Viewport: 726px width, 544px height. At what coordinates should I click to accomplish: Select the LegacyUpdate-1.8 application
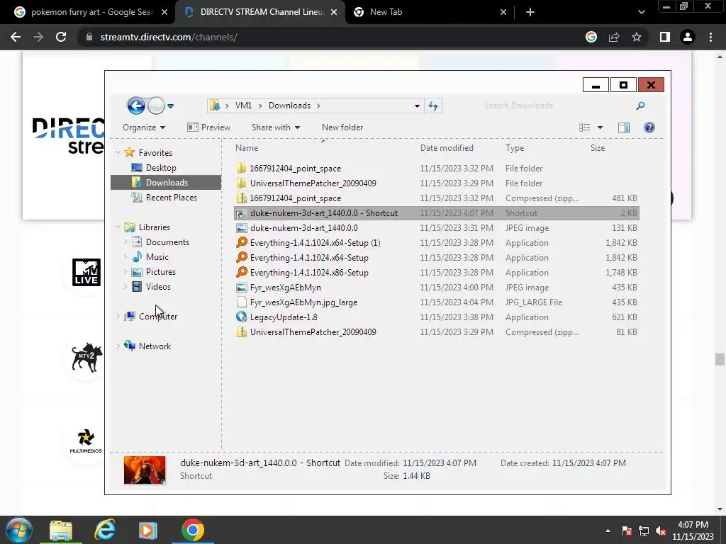[x=437, y=317]
